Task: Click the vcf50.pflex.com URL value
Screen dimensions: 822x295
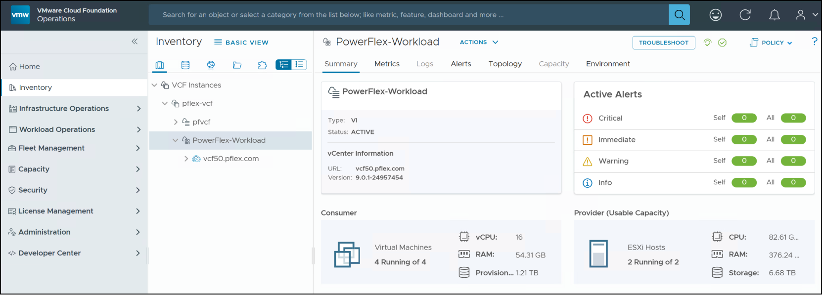Action: tap(380, 169)
